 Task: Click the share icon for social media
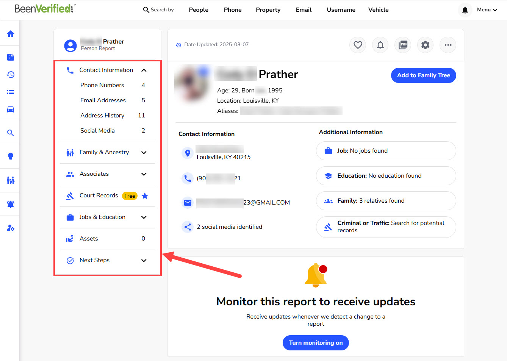(188, 227)
